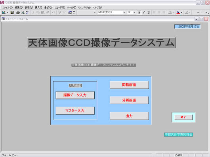Open the 書式(O) menu
Screen dimensions: 210x157
[48, 7]
